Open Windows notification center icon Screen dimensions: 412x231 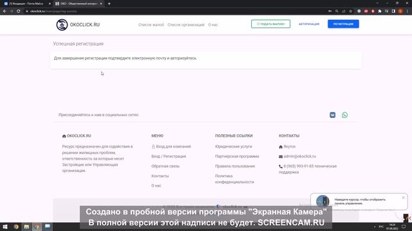click(404, 227)
